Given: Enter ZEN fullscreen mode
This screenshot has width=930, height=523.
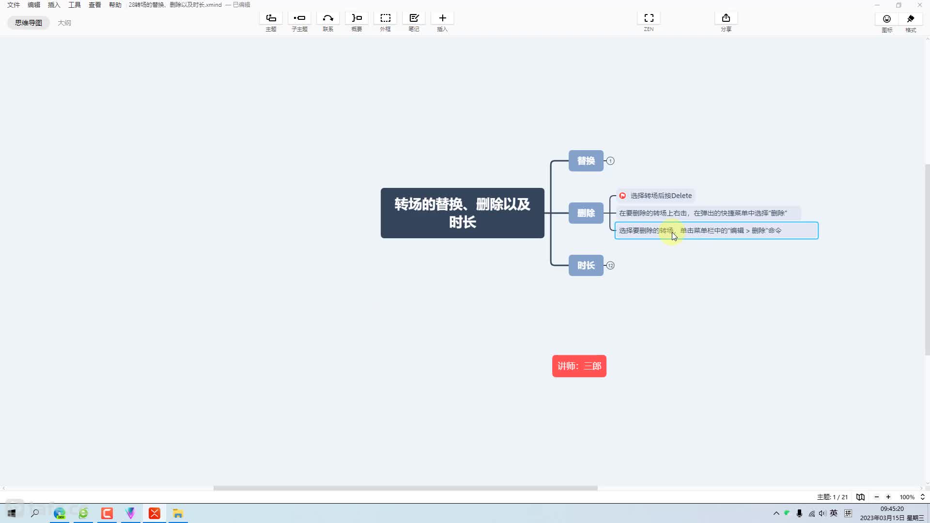Looking at the screenshot, I should [649, 18].
